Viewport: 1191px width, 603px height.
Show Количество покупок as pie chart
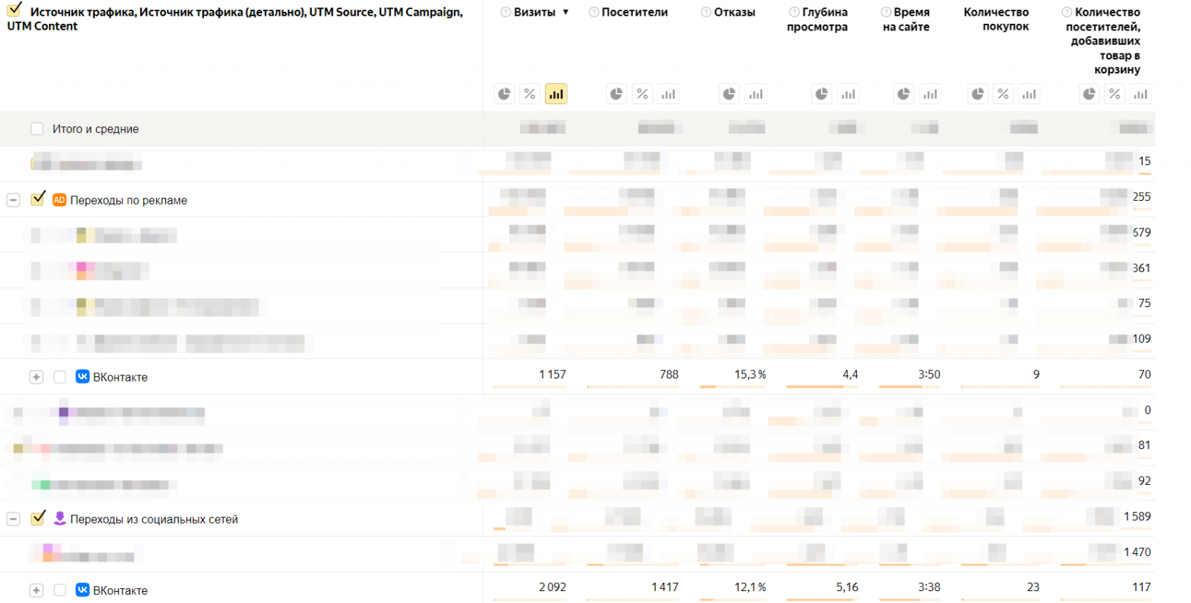pos(978,94)
